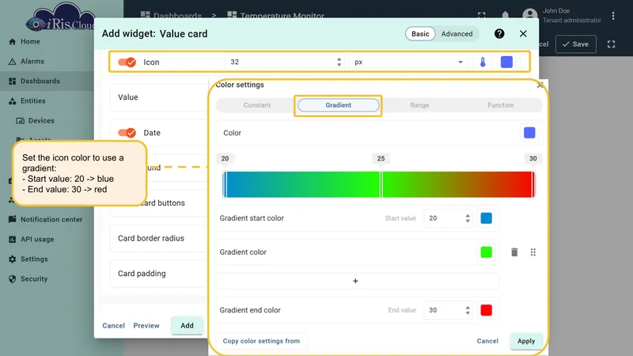Toggle the Icon switch off
The image size is (633, 356).
click(x=127, y=62)
